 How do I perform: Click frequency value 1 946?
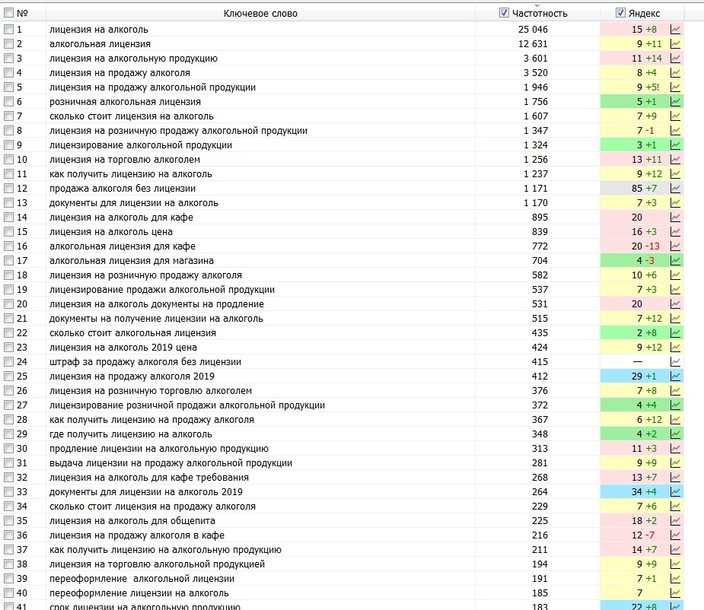536,87
